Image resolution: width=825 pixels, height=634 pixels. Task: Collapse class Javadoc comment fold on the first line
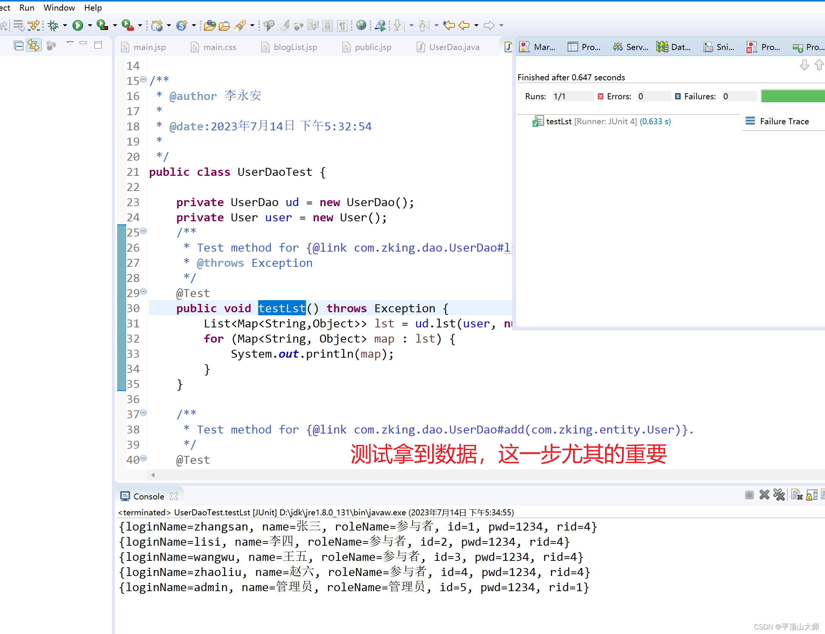143,79
